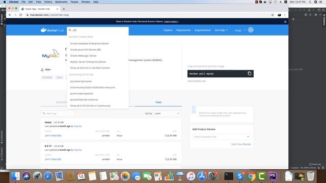The image size is (326, 183).
Task: Open the Repositories page
Action: (183, 30)
